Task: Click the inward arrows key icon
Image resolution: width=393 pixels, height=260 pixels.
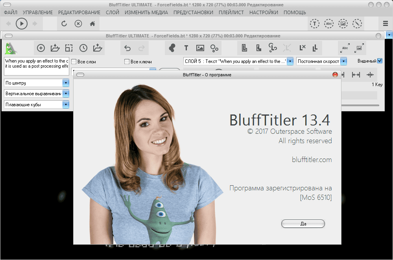Action: (x=370, y=75)
